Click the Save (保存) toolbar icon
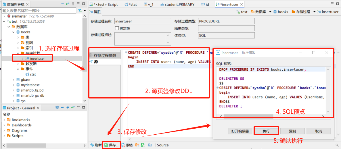The image size is (341, 149). [106, 145]
